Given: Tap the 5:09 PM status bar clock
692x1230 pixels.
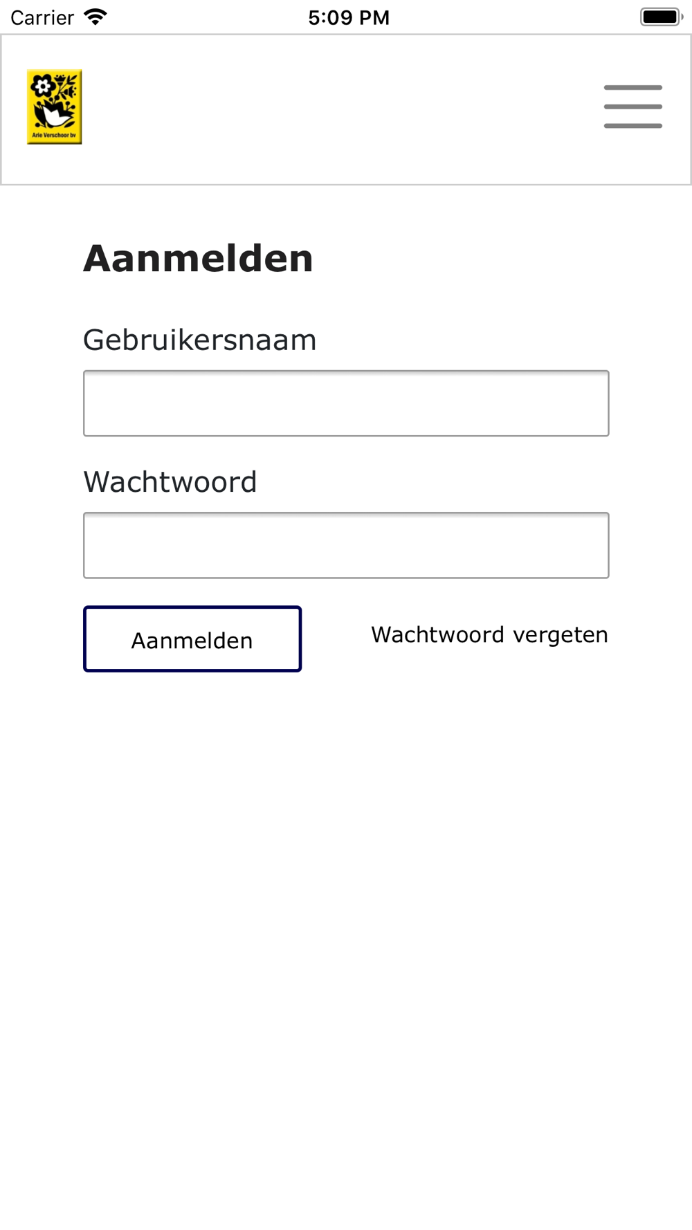Looking at the screenshot, I should point(349,17).
